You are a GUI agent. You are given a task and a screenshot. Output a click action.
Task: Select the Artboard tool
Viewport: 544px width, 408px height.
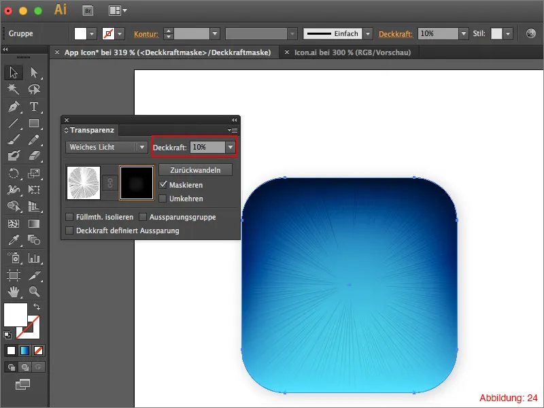(x=14, y=275)
